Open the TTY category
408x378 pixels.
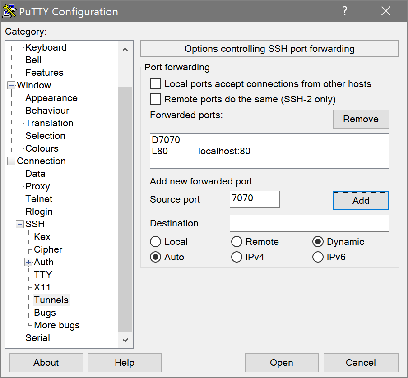coord(43,275)
